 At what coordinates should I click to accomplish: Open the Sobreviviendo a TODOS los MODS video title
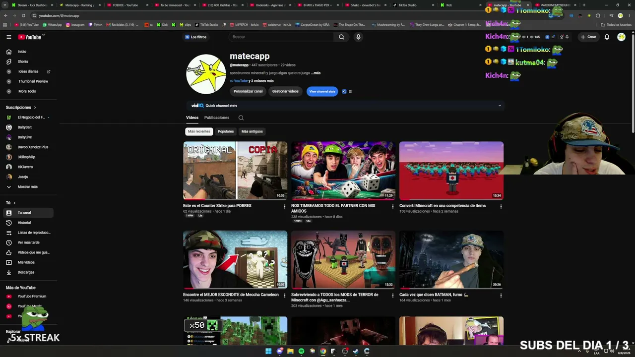(x=335, y=297)
